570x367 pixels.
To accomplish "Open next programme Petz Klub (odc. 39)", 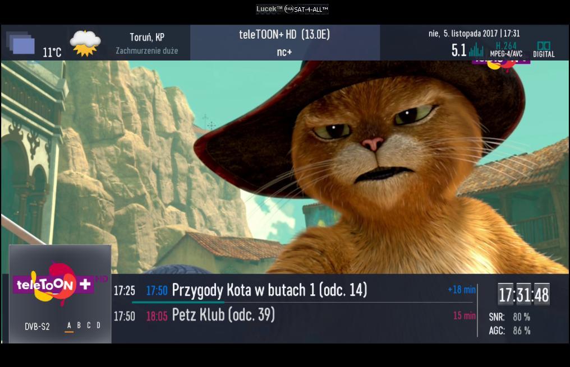I will (x=223, y=315).
